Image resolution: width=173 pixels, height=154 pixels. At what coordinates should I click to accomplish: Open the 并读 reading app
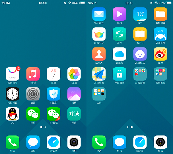pyautogui.click(x=74, y=114)
